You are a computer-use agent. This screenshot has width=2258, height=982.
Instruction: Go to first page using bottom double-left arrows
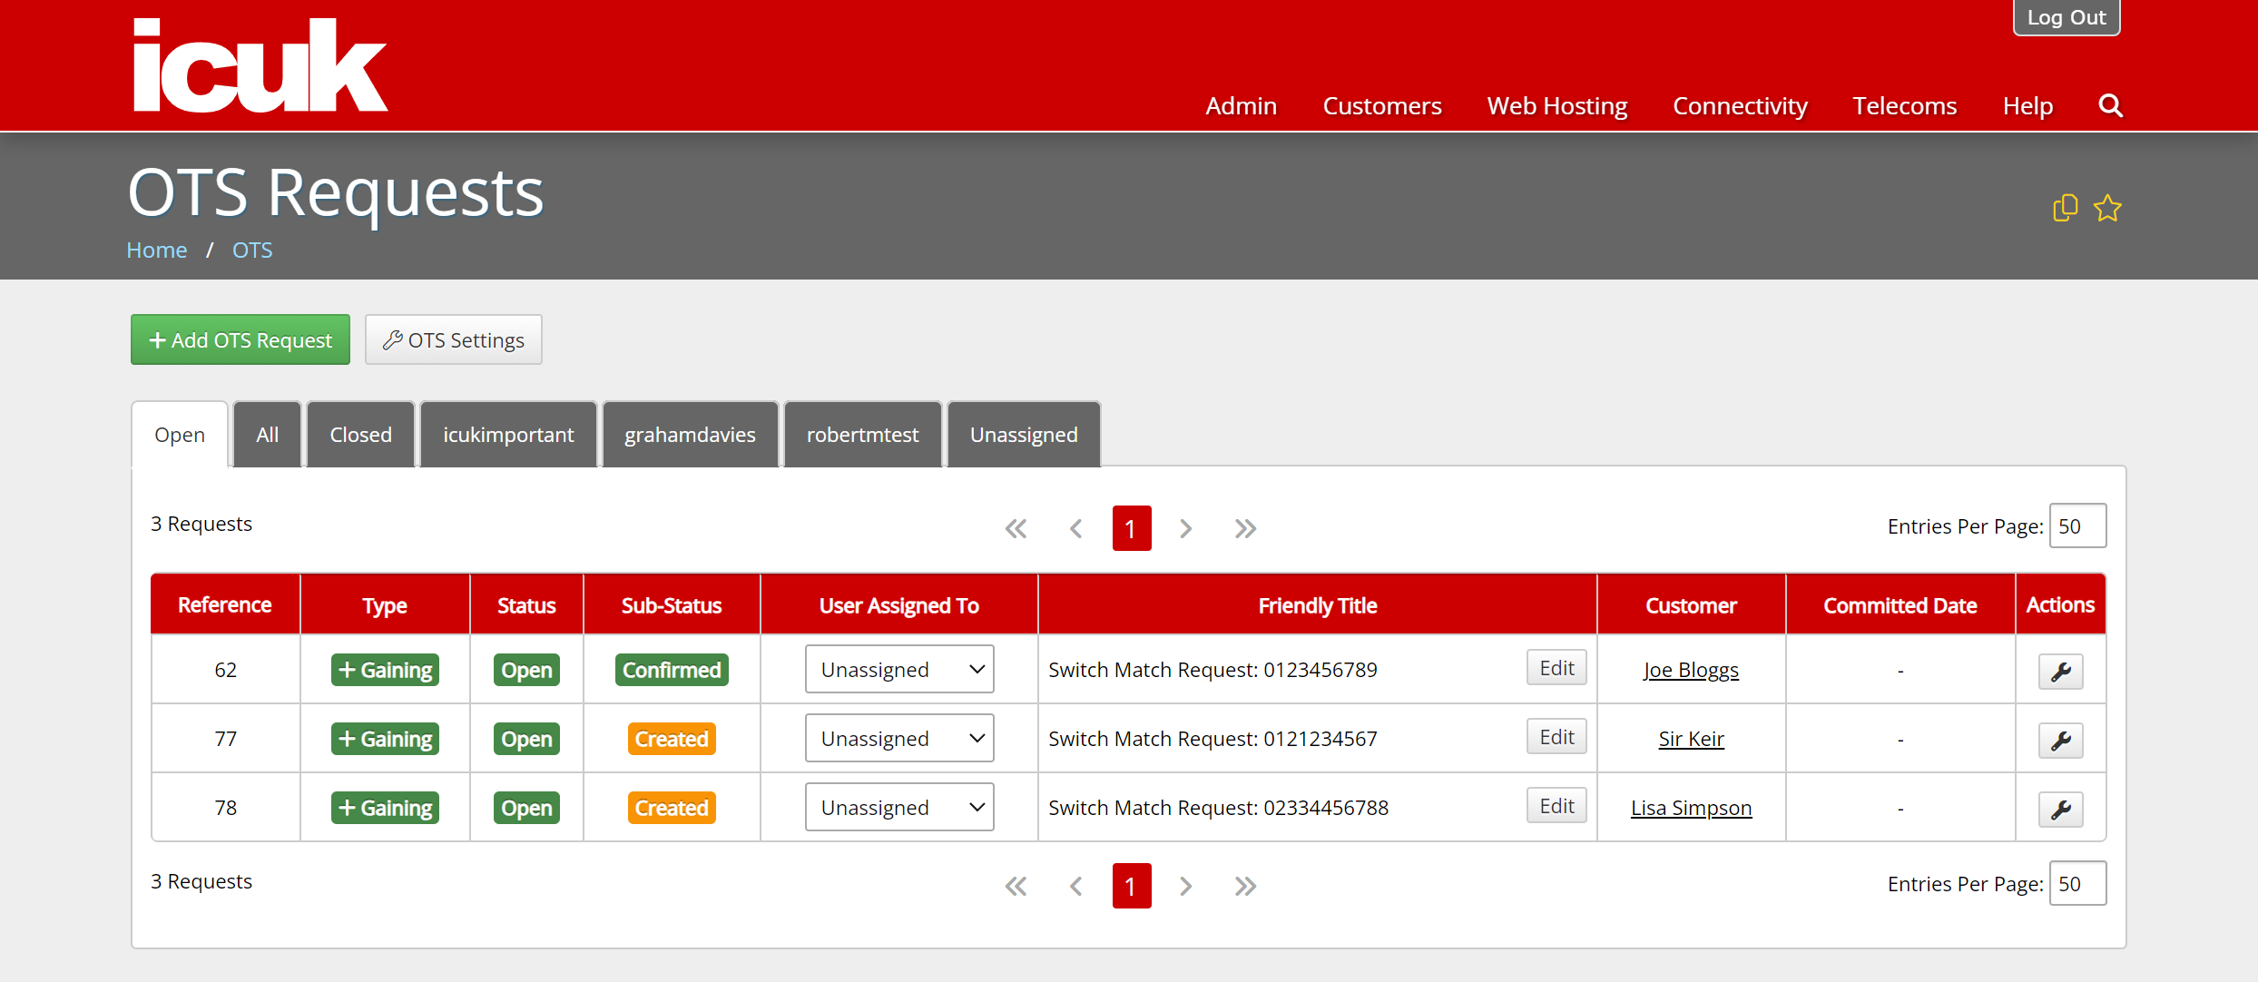[x=1016, y=886]
